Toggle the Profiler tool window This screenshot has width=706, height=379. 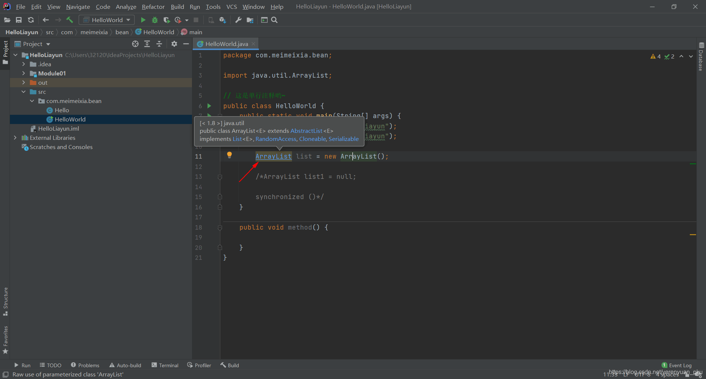point(199,365)
